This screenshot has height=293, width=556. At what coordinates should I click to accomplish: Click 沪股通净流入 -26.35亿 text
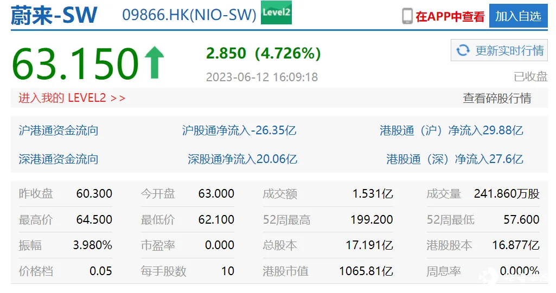pos(239,131)
